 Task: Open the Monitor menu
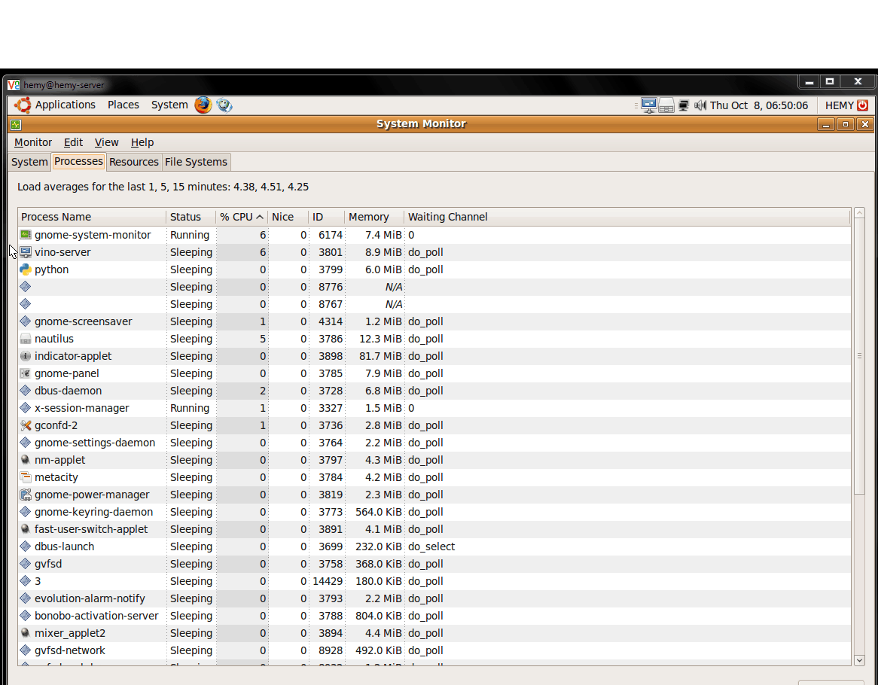33,142
